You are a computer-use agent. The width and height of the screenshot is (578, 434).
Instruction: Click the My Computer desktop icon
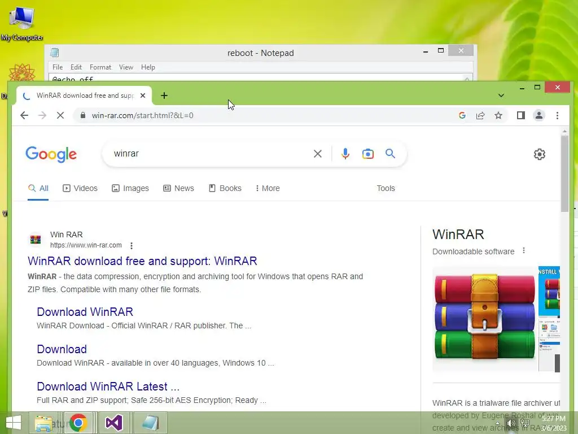click(x=22, y=23)
